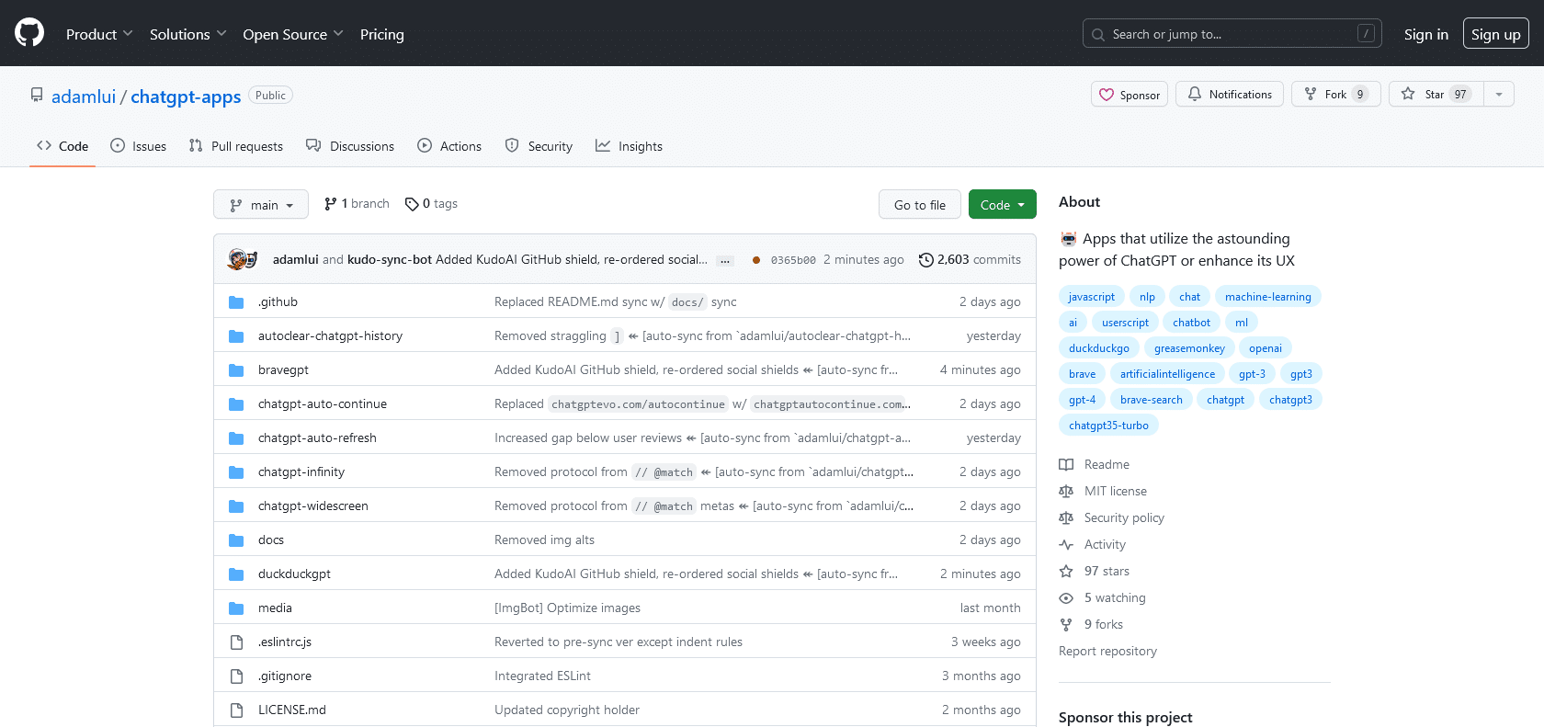
Task: Select the Security tab
Action: point(539,146)
